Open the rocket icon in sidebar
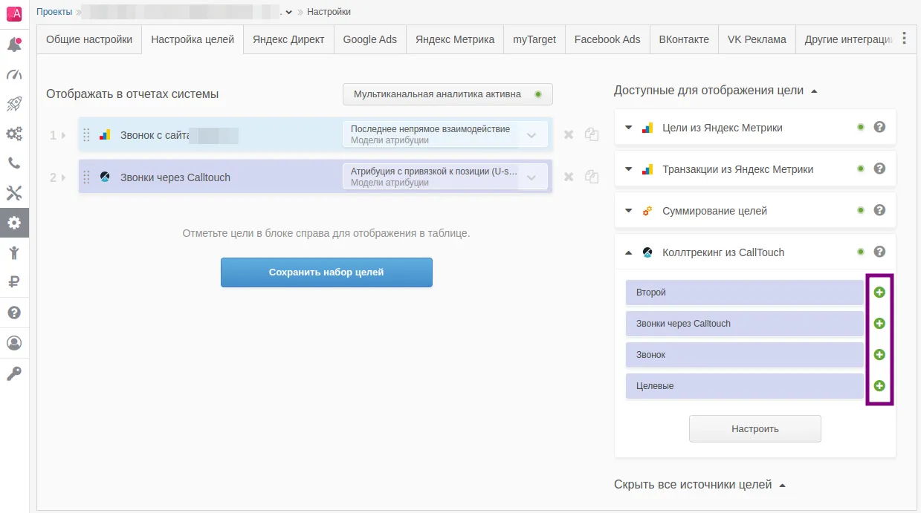This screenshot has width=921, height=513. click(x=14, y=104)
